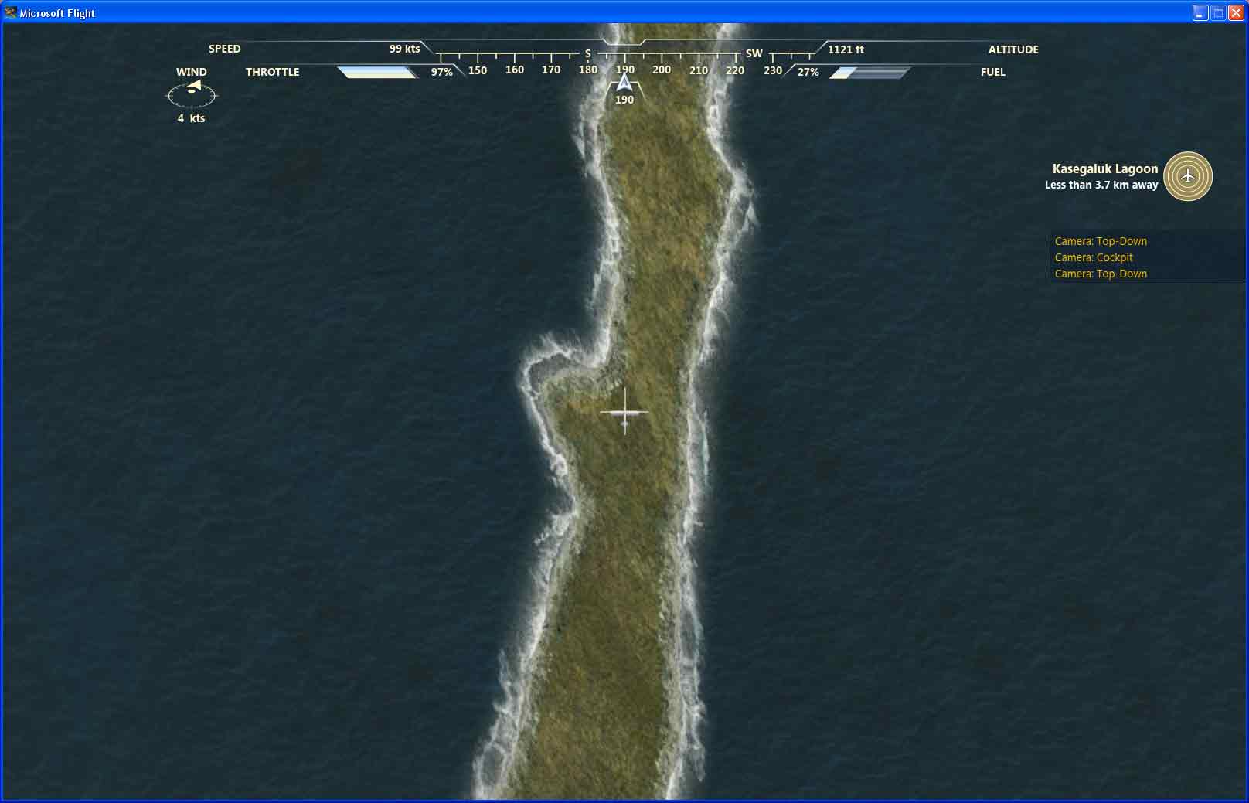
Task: Click the throttle level bar
Action: 378,72
